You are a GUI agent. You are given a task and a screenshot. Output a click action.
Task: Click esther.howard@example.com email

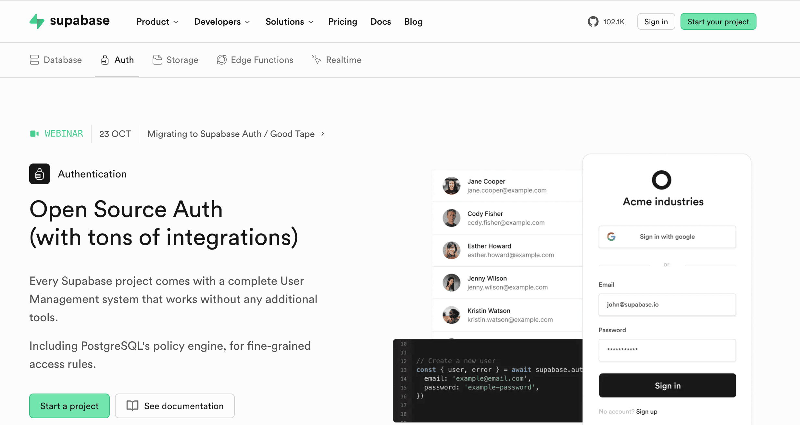point(510,255)
